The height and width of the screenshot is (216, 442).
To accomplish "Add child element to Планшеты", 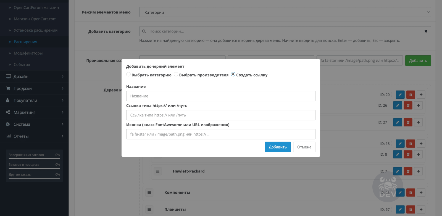I will coord(421,209).
